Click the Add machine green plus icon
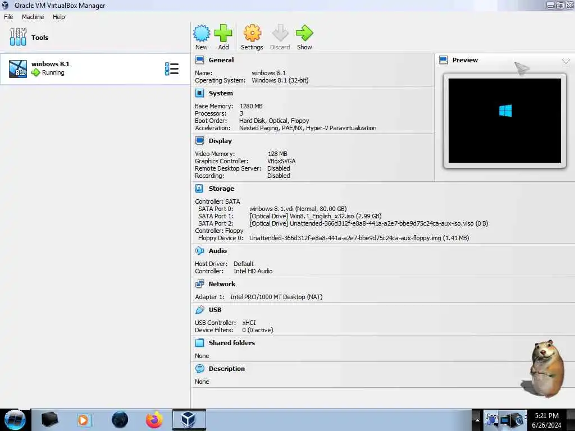The width and height of the screenshot is (575, 431). (223, 33)
